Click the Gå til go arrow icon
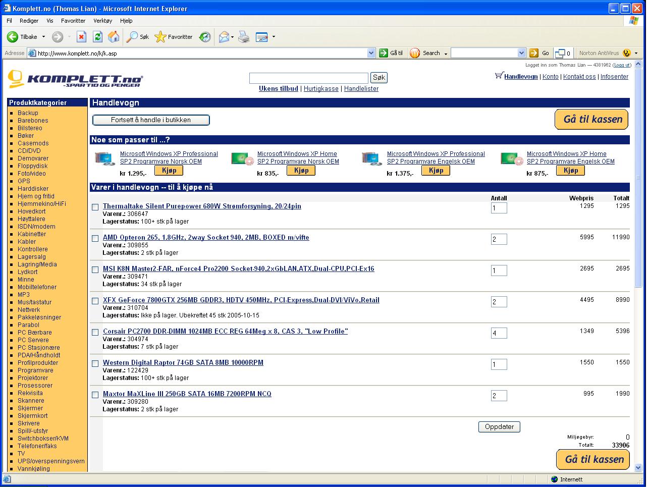Screen dimensions: 647x487 [384, 53]
